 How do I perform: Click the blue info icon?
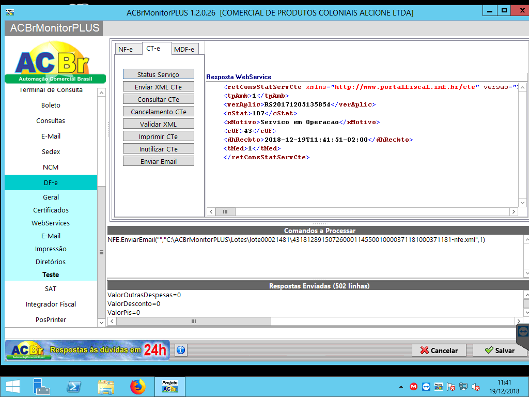click(x=181, y=350)
